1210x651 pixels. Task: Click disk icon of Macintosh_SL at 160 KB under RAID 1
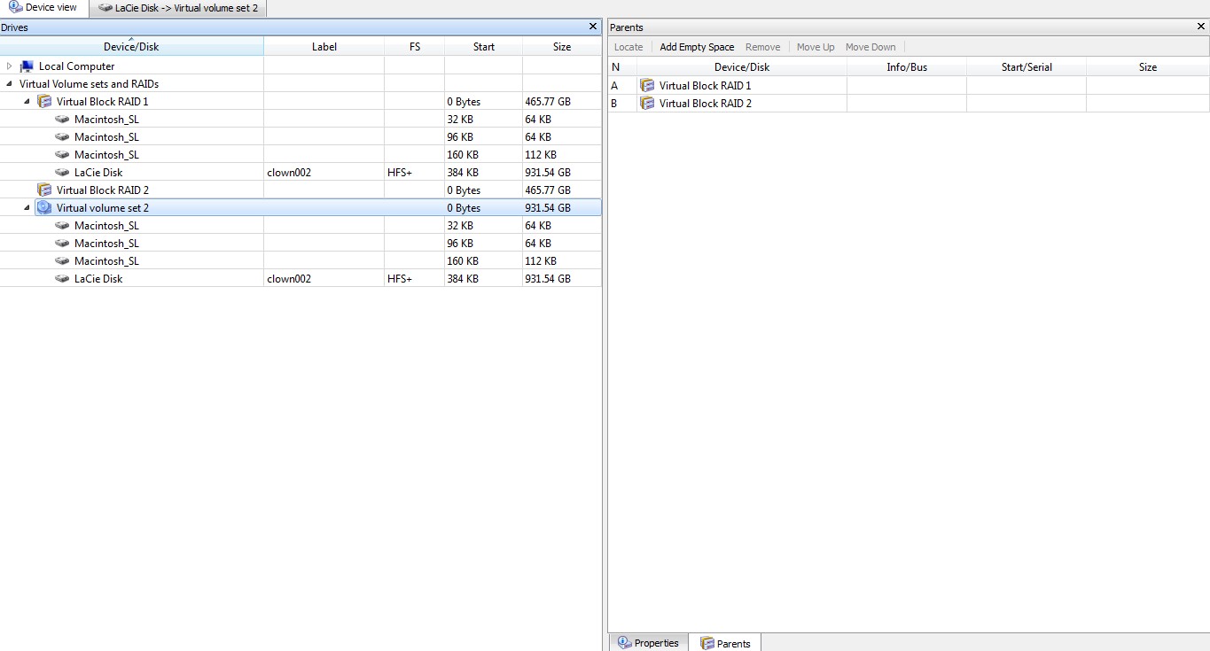pyautogui.click(x=62, y=155)
